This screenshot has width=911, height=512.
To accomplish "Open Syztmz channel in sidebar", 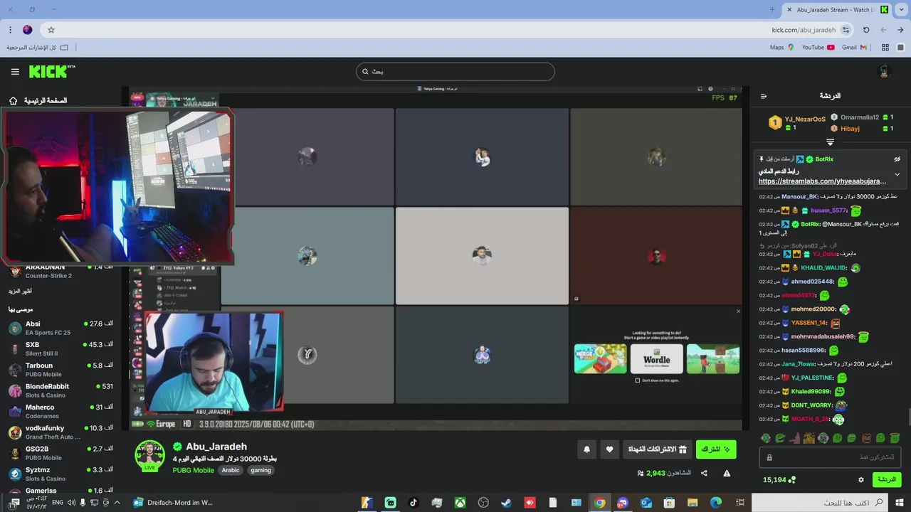I will 61,474.
